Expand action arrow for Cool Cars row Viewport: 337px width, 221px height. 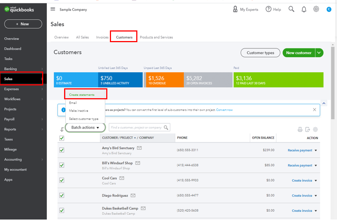[x=316, y=180]
